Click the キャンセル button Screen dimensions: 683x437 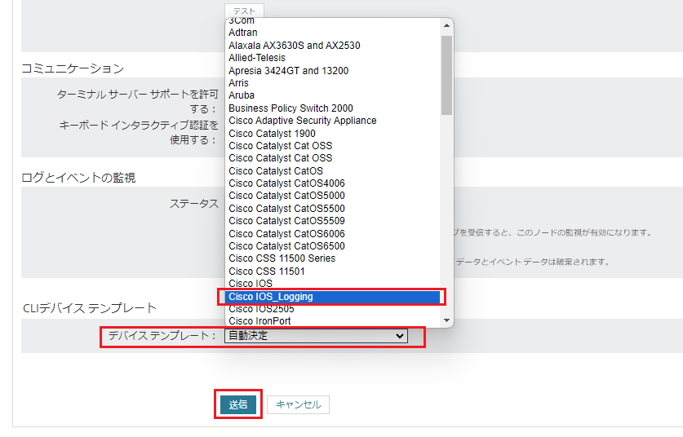point(299,404)
